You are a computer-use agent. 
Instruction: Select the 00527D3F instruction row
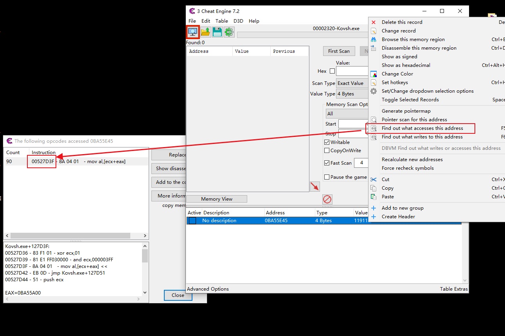pos(76,162)
